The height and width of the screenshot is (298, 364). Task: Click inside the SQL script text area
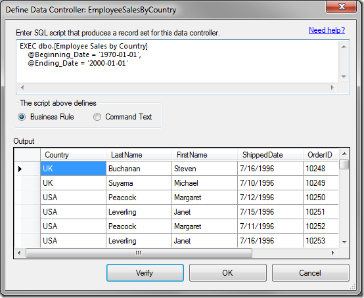177,62
